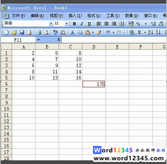
Task: Open the 数据(D) menu
Action: (x=132, y=16)
